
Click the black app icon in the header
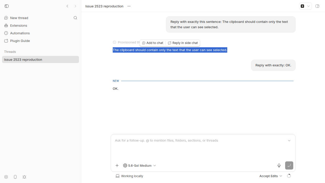pyautogui.click(x=302, y=6)
